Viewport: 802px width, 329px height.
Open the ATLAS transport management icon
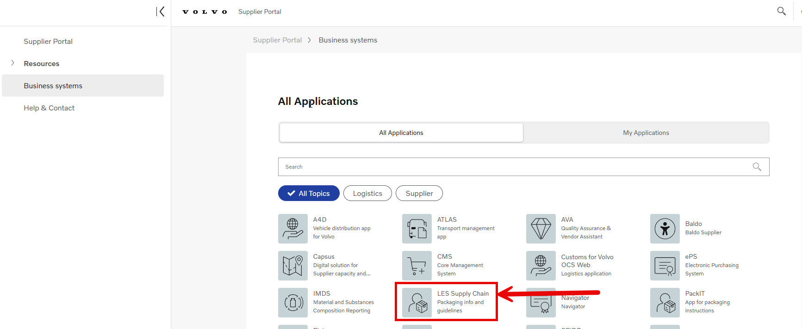pos(417,229)
